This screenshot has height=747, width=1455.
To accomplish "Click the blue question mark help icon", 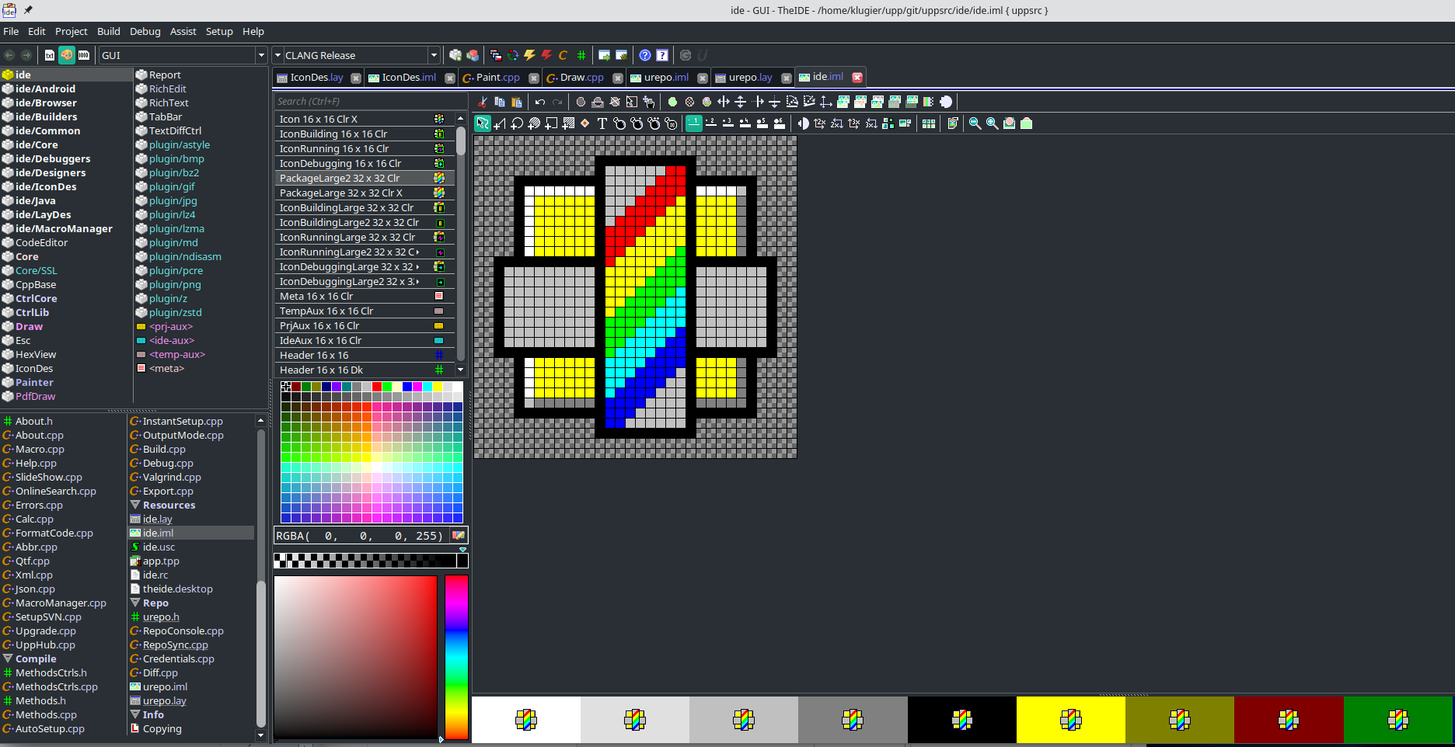I will coord(644,55).
